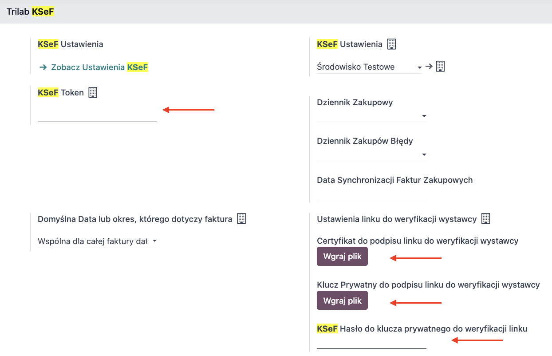Click company icon beside Domyślna Data label
The height and width of the screenshot is (356, 552).
pyautogui.click(x=241, y=218)
